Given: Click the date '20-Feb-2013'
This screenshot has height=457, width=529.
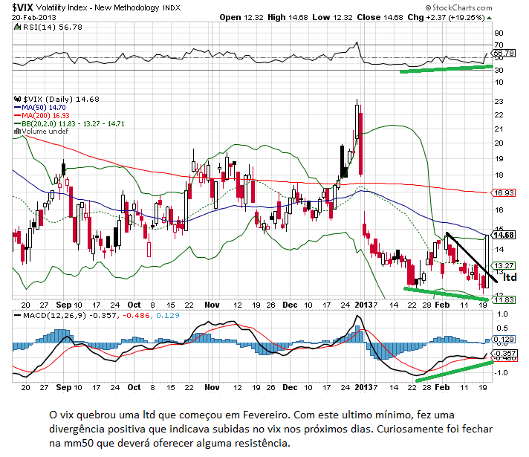Looking at the screenshot, I should [x=33, y=18].
